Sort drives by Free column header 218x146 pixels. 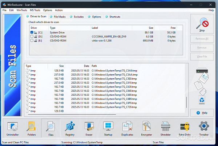pyautogui.click(x=165, y=28)
